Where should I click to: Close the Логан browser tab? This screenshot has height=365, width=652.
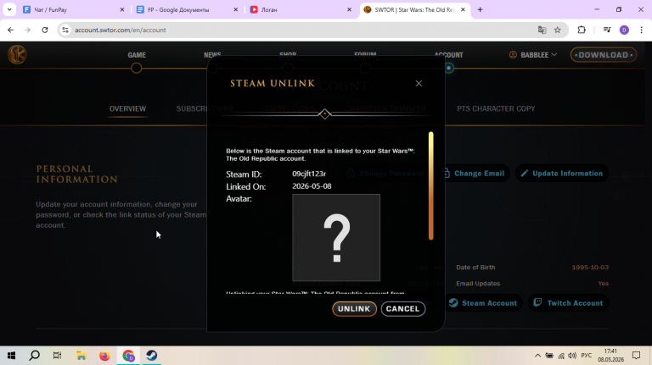coord(349,9)
